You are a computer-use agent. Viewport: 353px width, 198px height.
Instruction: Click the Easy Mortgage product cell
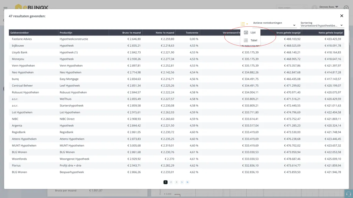click(69, 79)
